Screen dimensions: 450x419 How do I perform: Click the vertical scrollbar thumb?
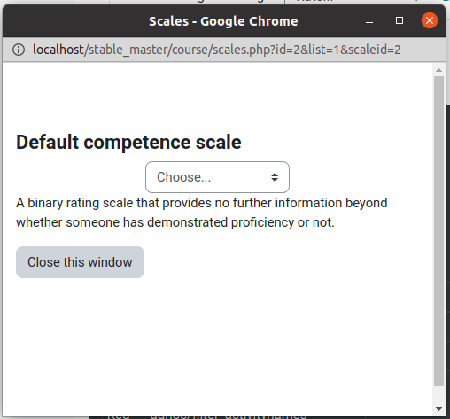tap(438, 231)
